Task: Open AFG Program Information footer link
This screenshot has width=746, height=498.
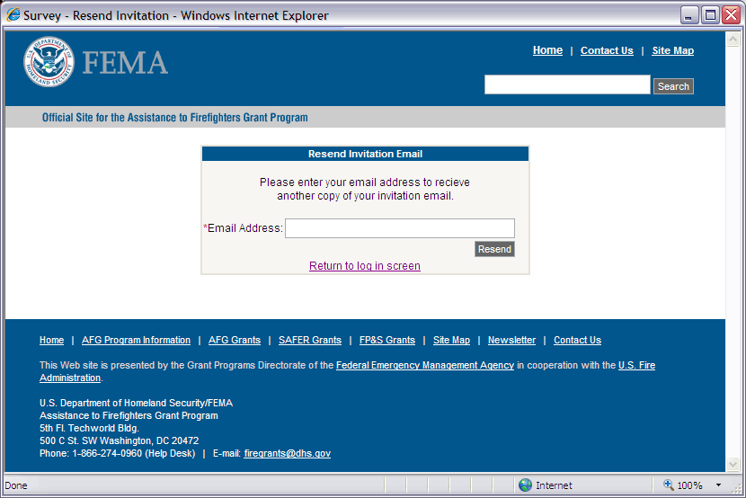Action: (x=136, y=340)
